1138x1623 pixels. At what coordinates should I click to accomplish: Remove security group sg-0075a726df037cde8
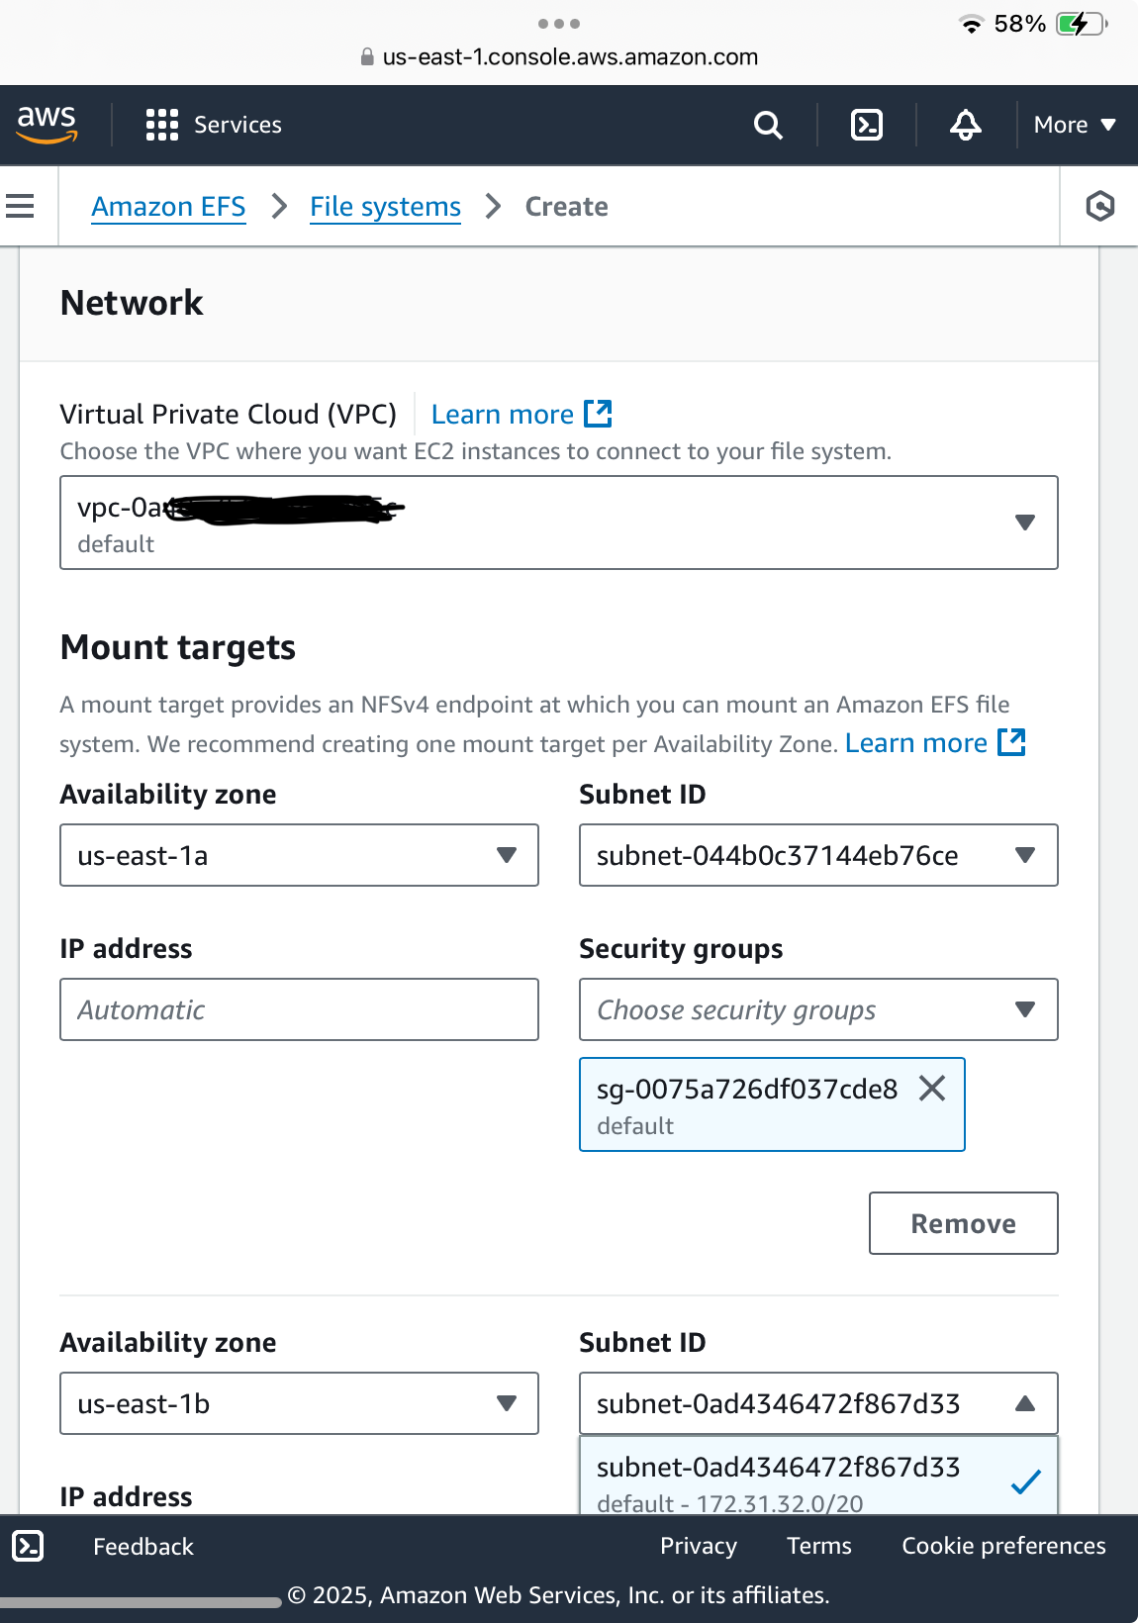pyautogui.click(x=932, y=1089)
